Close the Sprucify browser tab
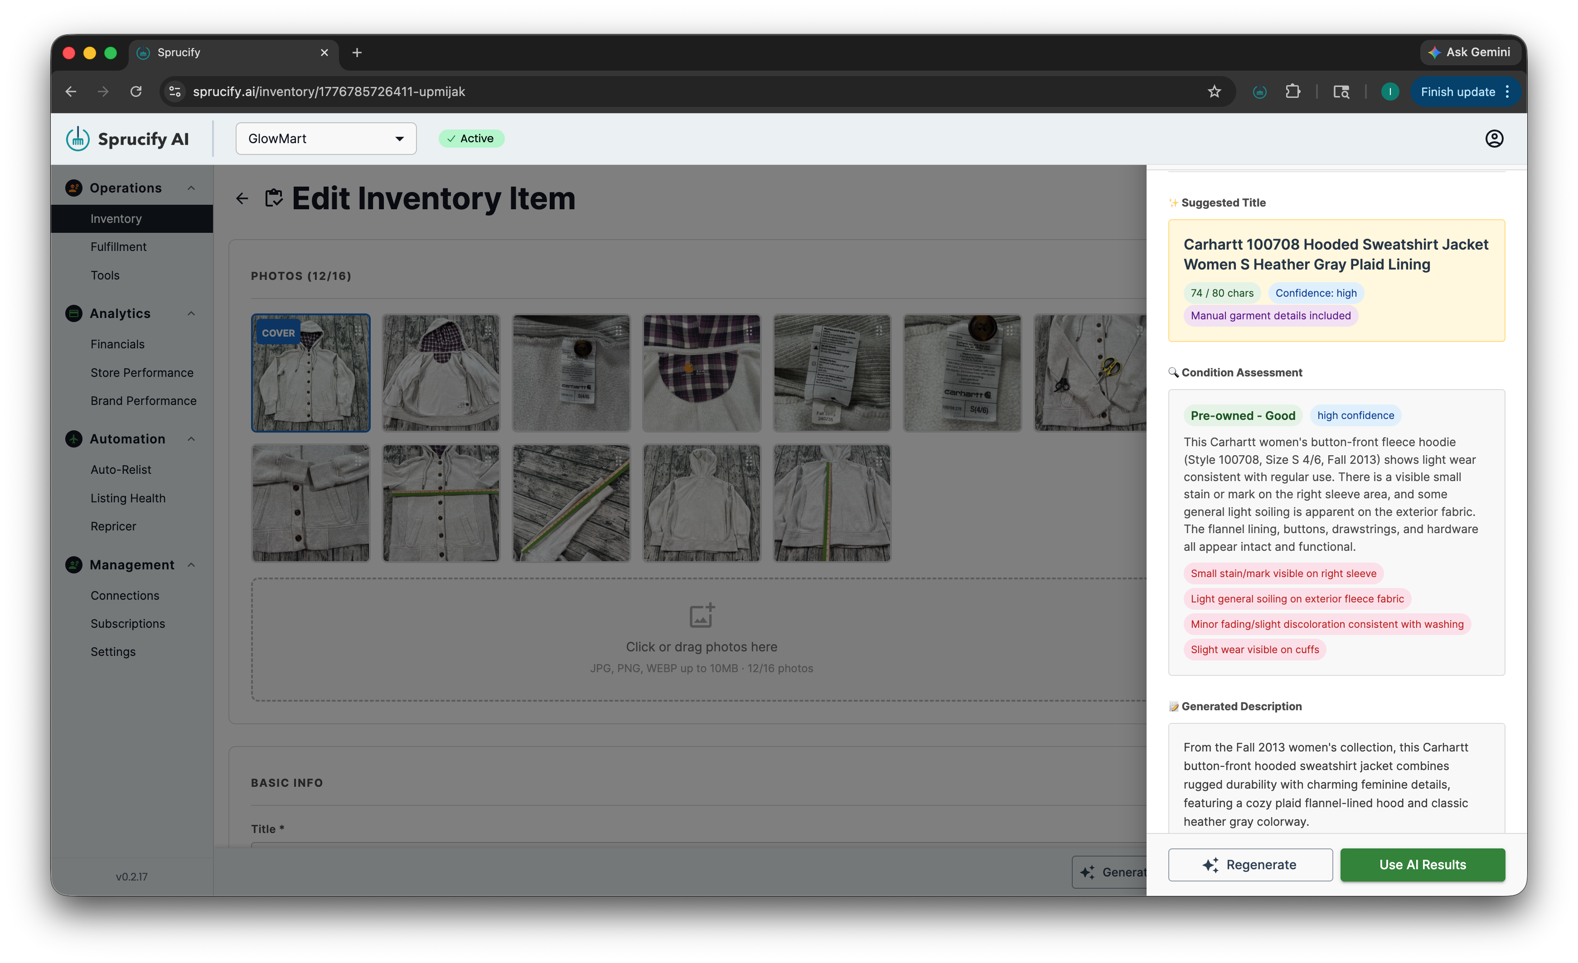 click(324, 53)
